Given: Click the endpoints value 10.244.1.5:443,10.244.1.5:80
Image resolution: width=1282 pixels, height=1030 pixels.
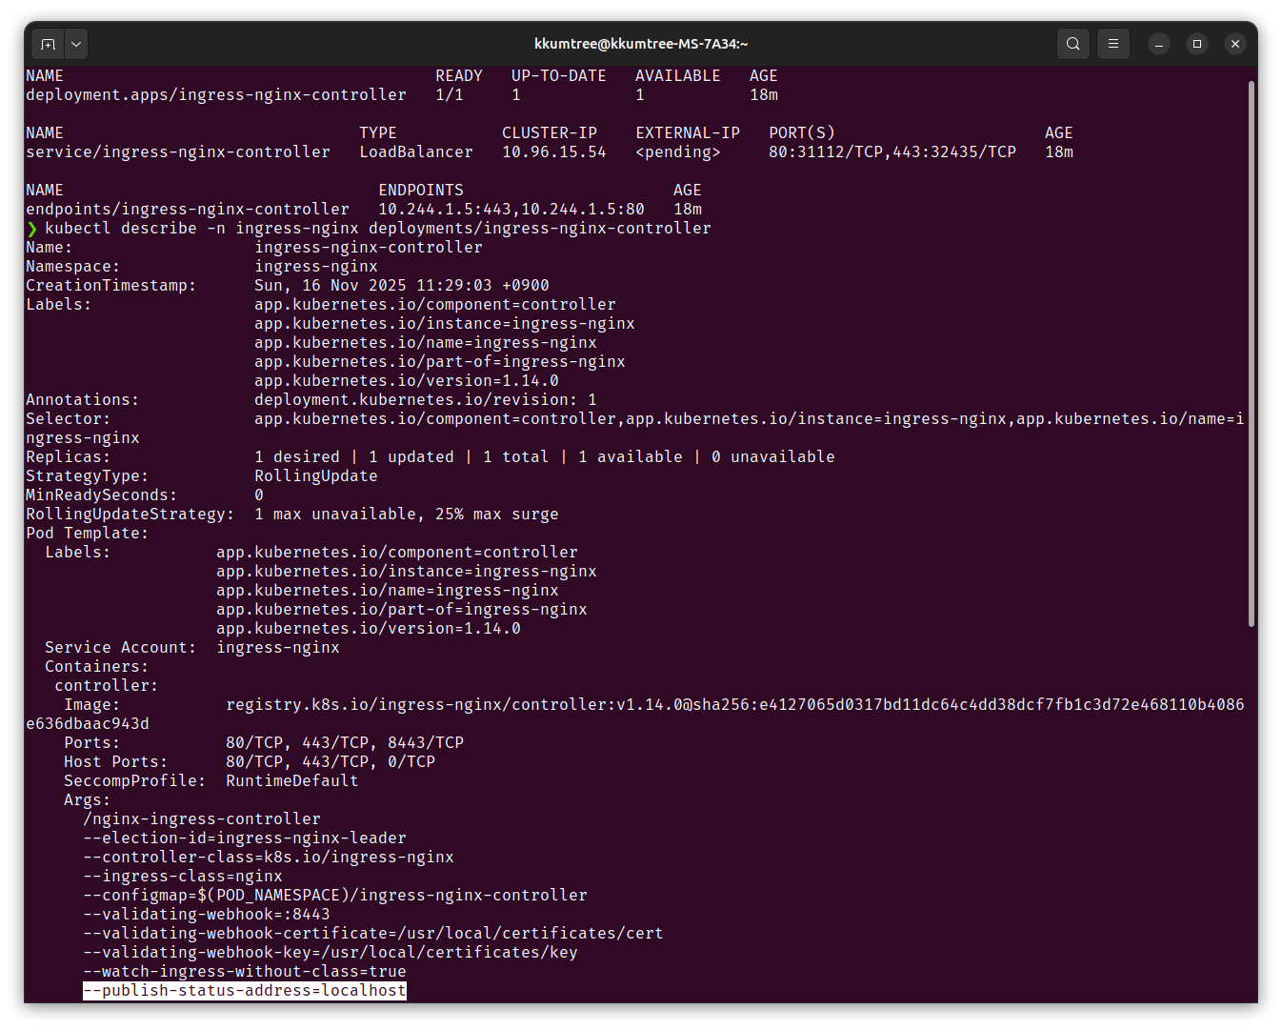Looking at the screenshot, I should (x=511, y=210).
